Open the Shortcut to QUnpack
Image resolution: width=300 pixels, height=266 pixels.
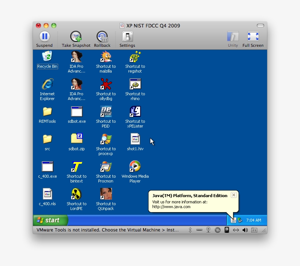click(105, 194)
